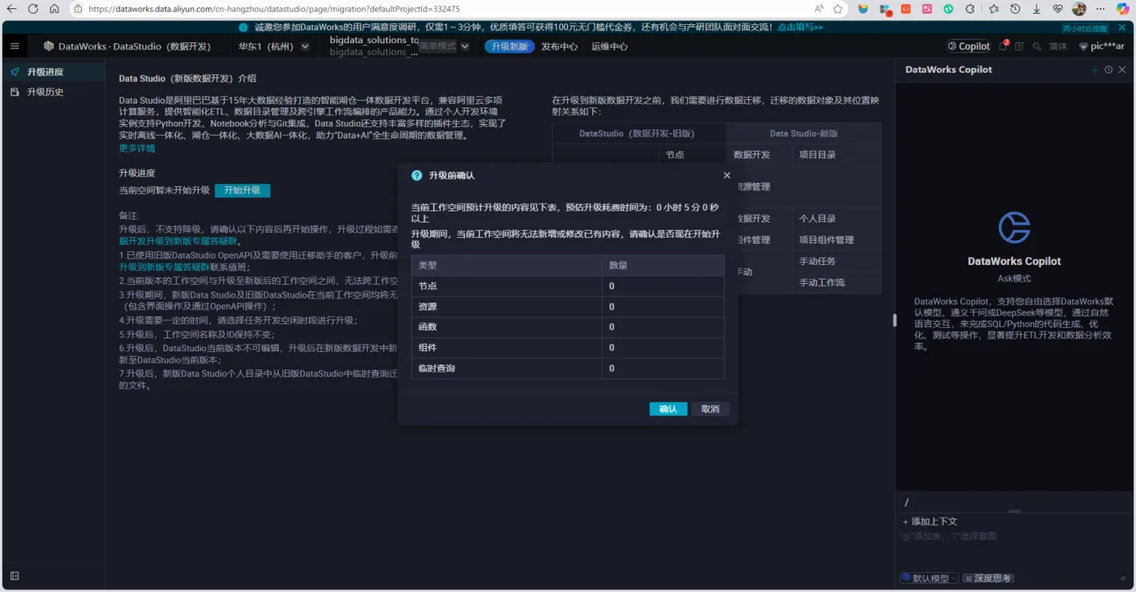Screen dimensions: 1136x592
Task: Open read aloud icon in address bar
Action: pyautogui.click(x=819, y=9)
